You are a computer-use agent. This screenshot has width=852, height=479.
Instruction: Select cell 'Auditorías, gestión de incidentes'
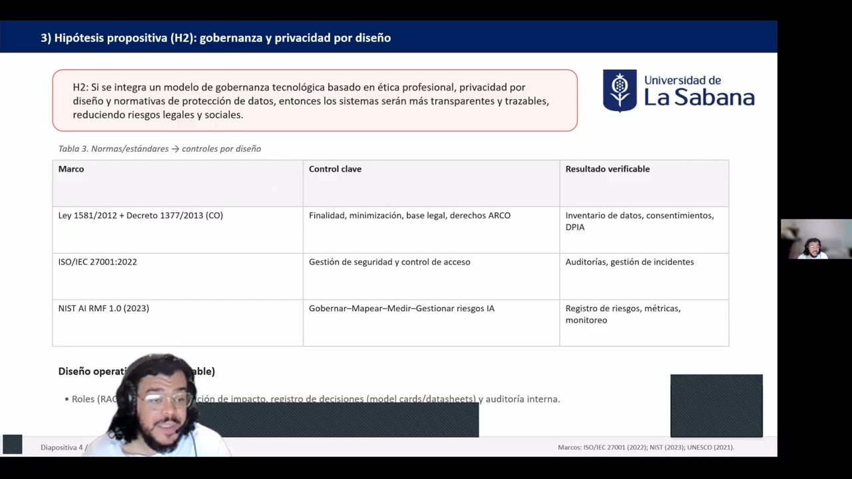644,277
